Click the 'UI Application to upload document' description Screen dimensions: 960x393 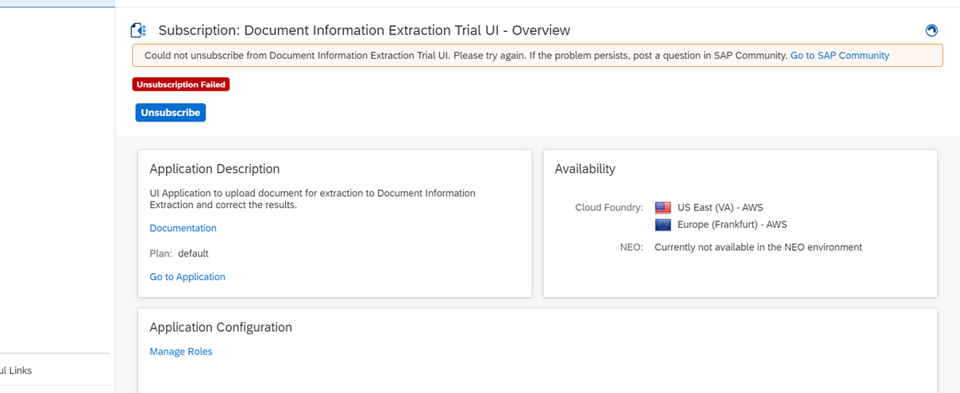(x=313, y=198)
